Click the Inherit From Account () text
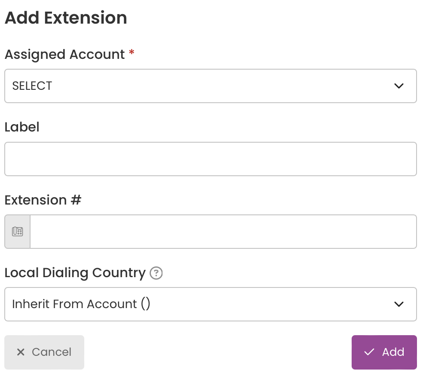Screen dimensions: 423x379 point(81,304)
